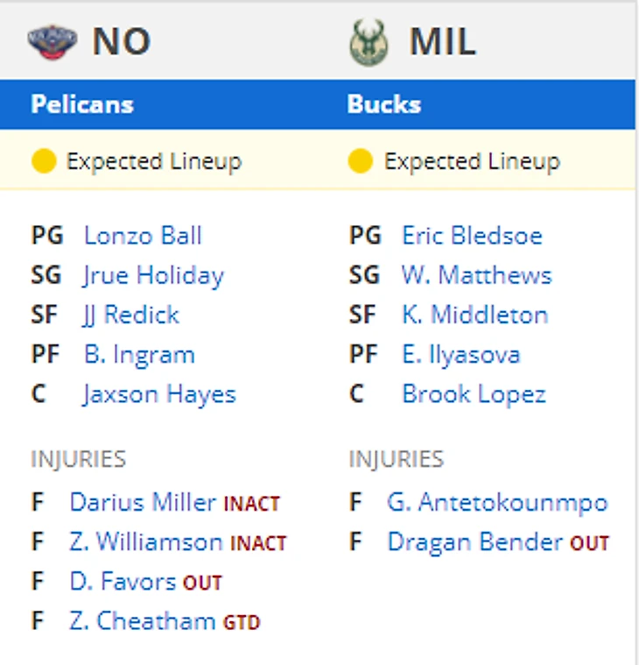Open Eric Bledsoe's player page
This screenshot has width=639, height=665.
(x=472, y=236)
